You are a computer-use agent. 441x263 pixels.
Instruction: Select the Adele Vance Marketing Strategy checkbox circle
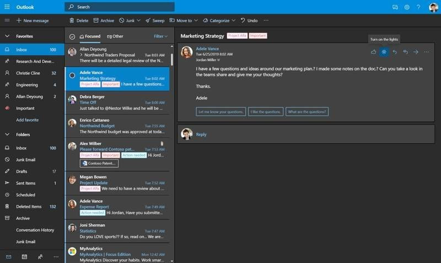72,76
